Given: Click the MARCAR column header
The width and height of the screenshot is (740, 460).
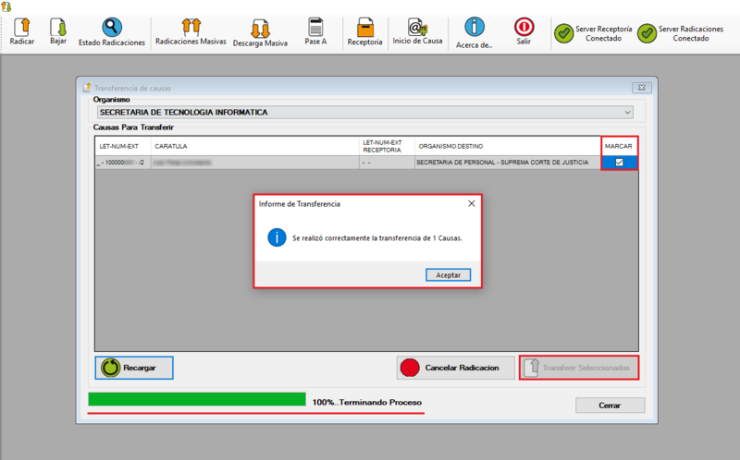Looking at the screenshot, I should (619, 146).
